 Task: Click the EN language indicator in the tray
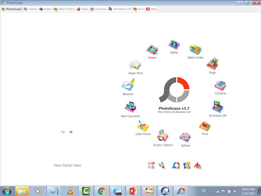coord(204,191)
